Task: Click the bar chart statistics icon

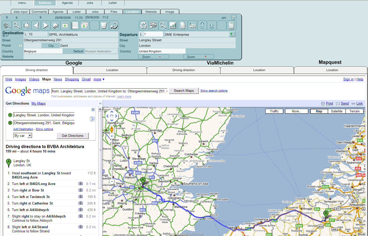Action: click(x=173, y=25)
